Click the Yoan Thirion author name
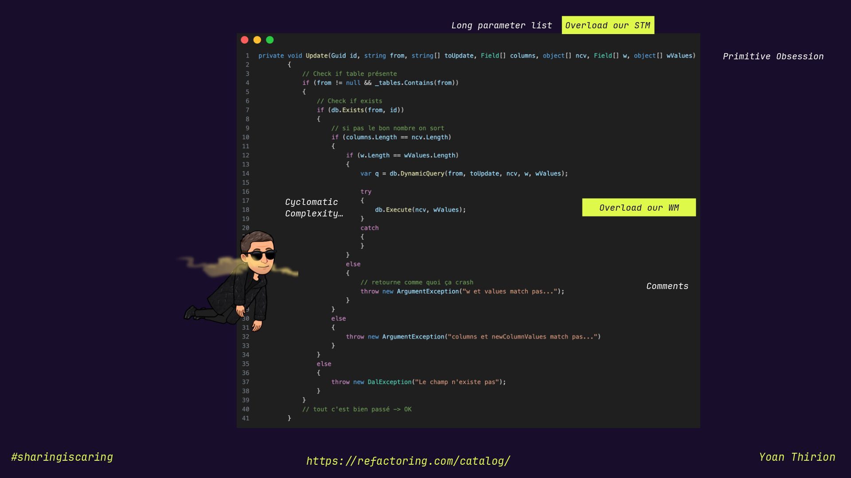851x478 pixels. 797,457
